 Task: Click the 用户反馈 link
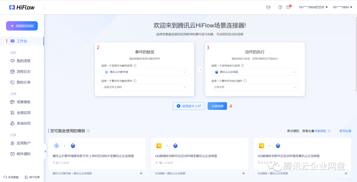[32, 177]
